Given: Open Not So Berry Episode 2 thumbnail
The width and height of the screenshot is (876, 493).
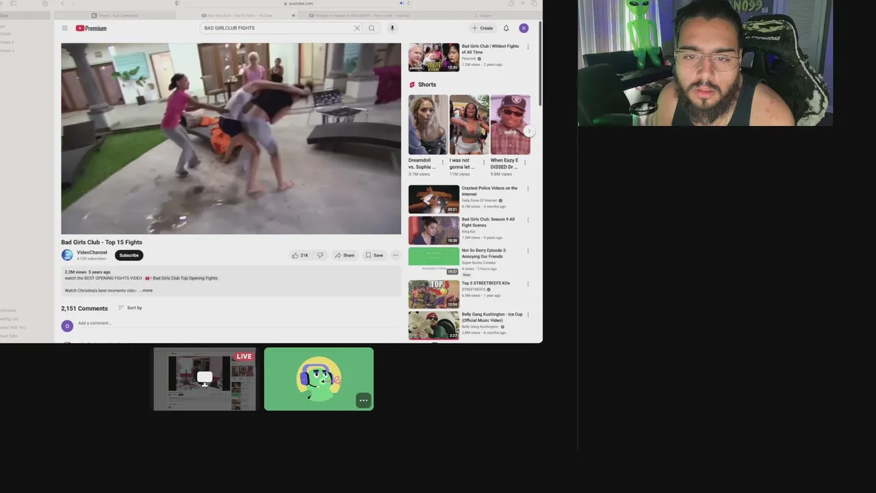Looking at the screenshot, I should click(x=434, y=262).
